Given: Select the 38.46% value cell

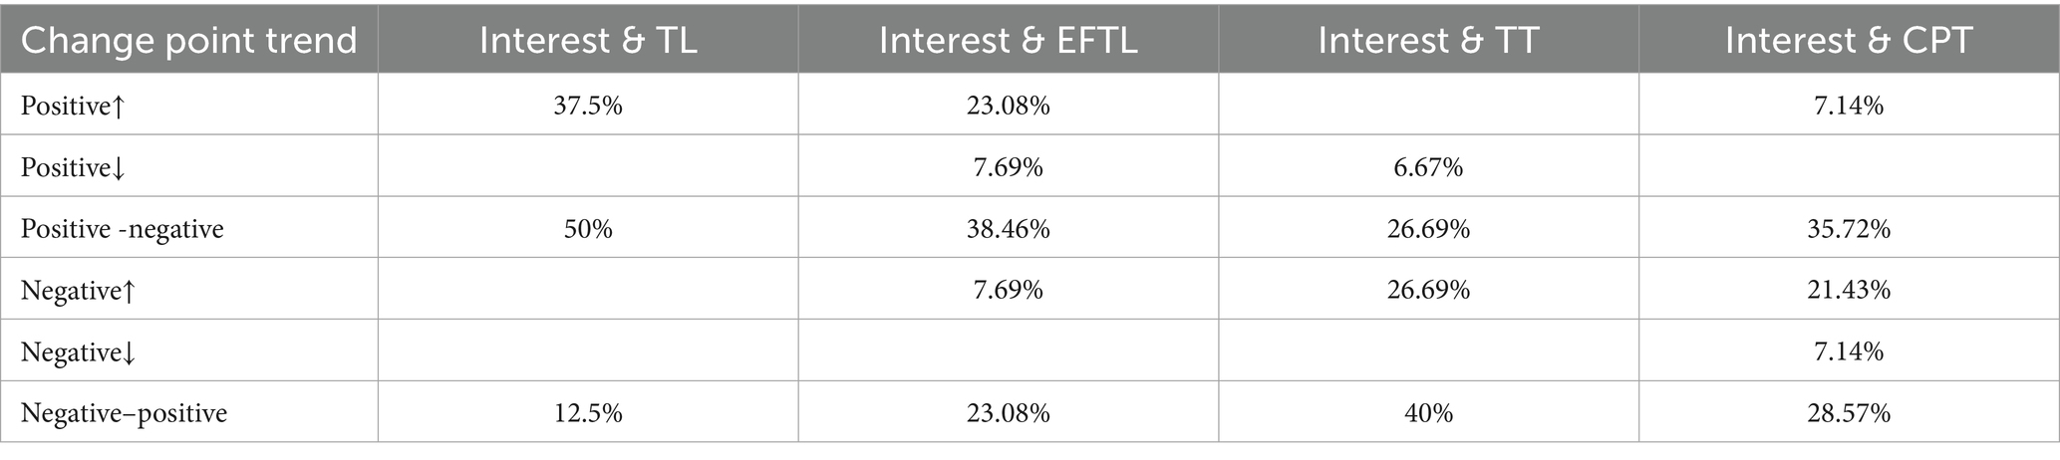Looking at the screenshot, I should pyautogui.click(x=1008, y=229).
